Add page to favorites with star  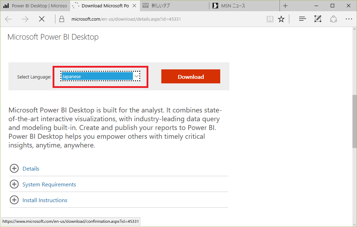[x=281, y=19]
